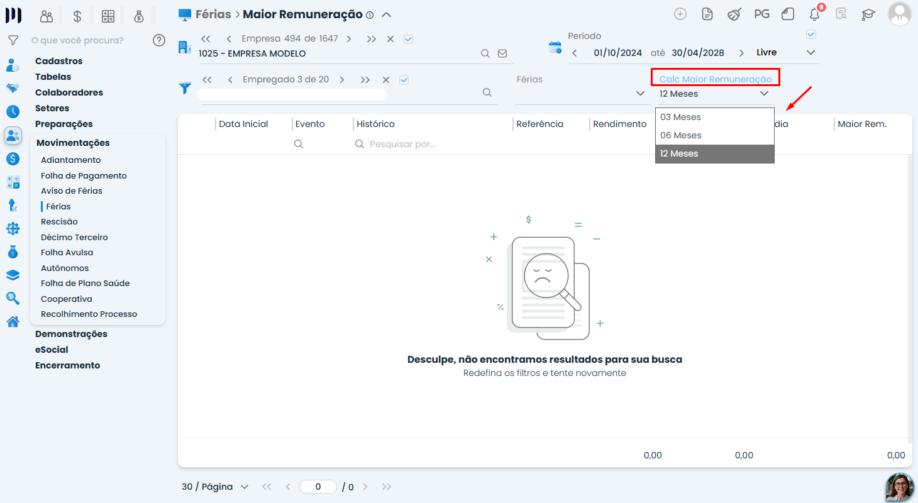Open the notifications bell icon
918x503 pixels.
pyautogui.click(x=815, y=14)
